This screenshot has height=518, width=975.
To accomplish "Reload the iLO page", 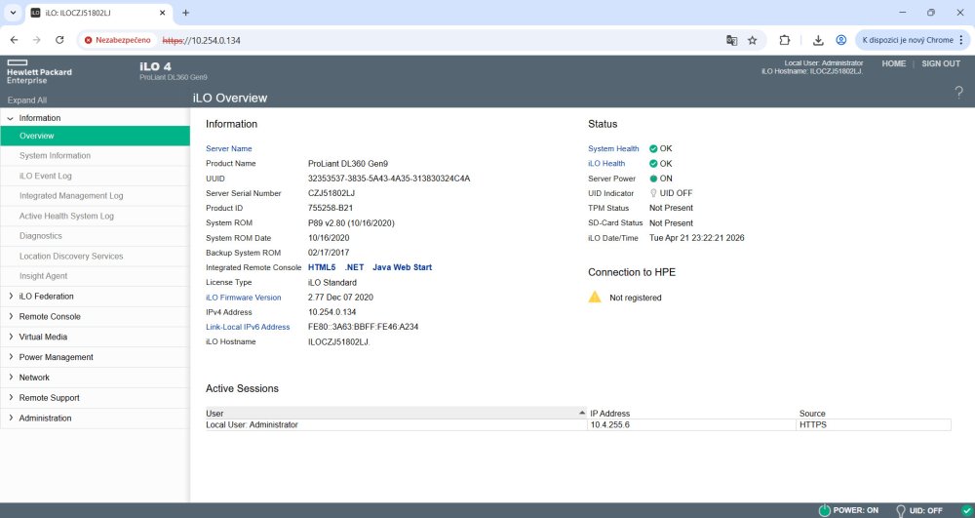I will point(59,40).
